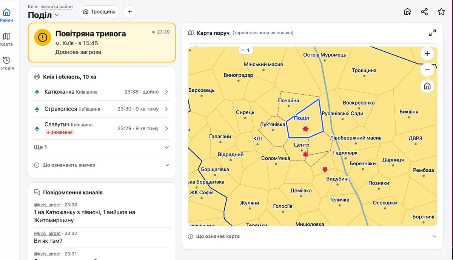The image size is (453, 260).
Task: Click the Повітряна тривога alert heading
Action: (91, 34)
